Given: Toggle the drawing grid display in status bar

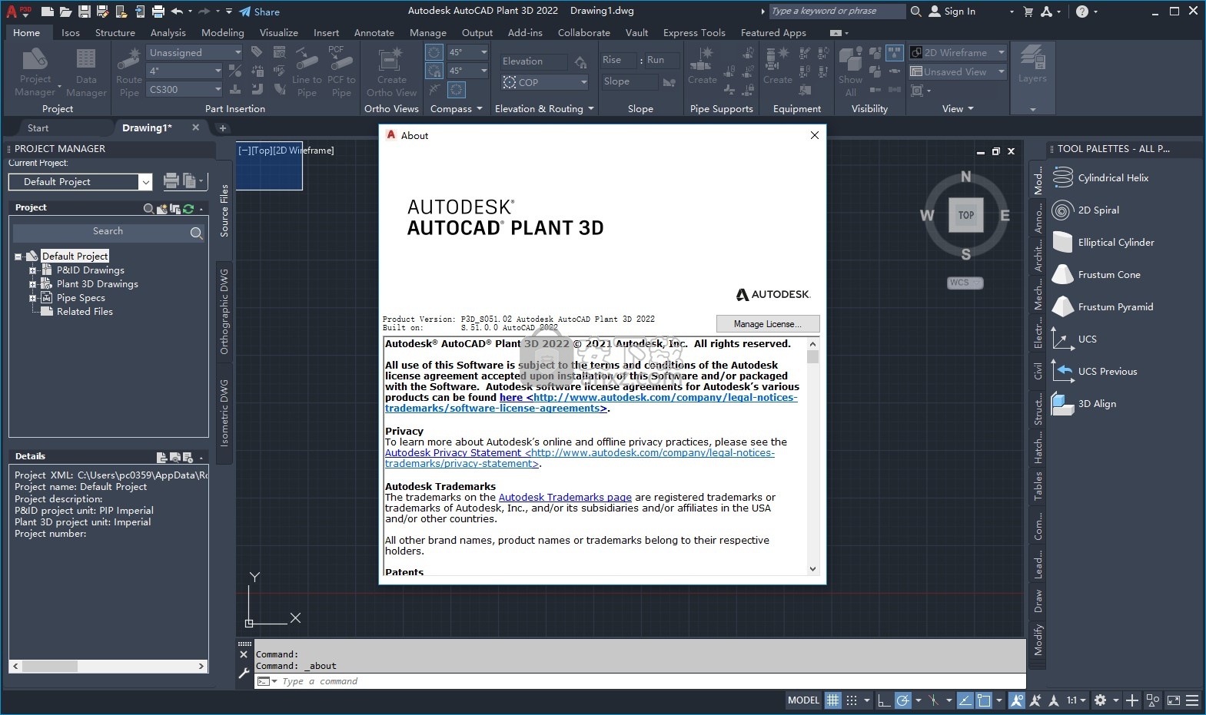Looking at the screenshot, I should pos(832,700).
